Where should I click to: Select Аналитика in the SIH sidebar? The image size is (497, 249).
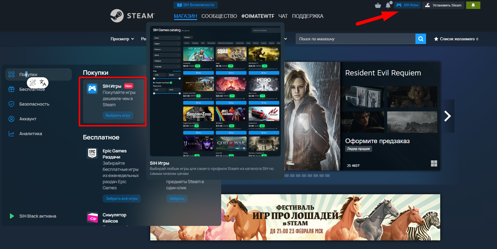click(39, 134)
